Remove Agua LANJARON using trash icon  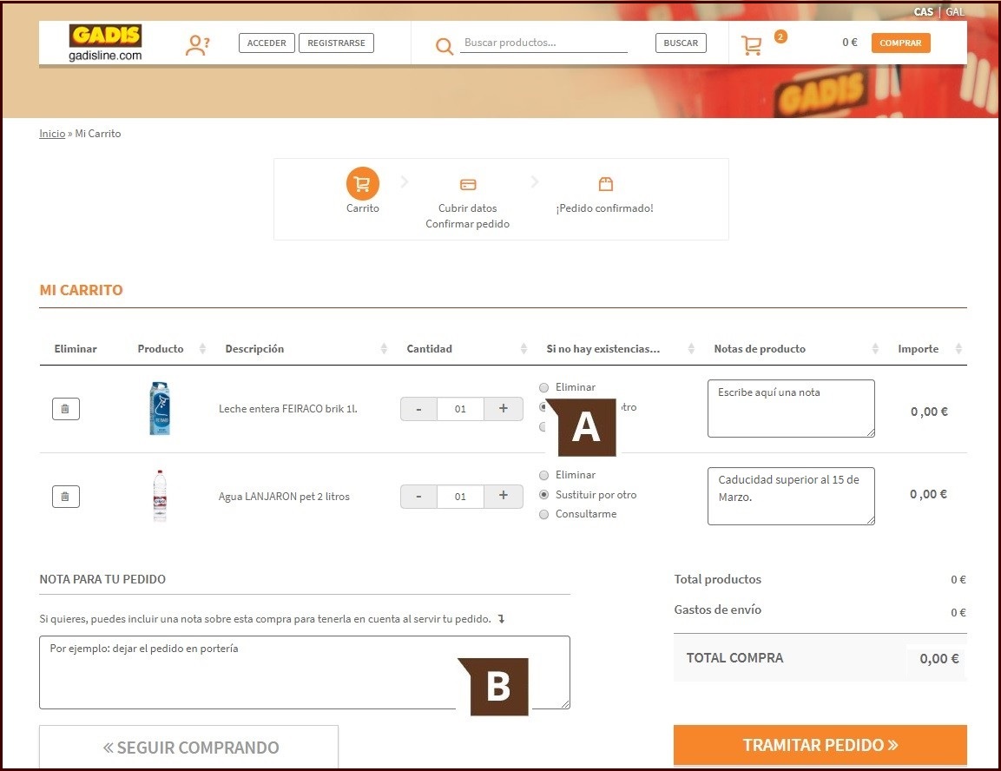coord(66,496)
